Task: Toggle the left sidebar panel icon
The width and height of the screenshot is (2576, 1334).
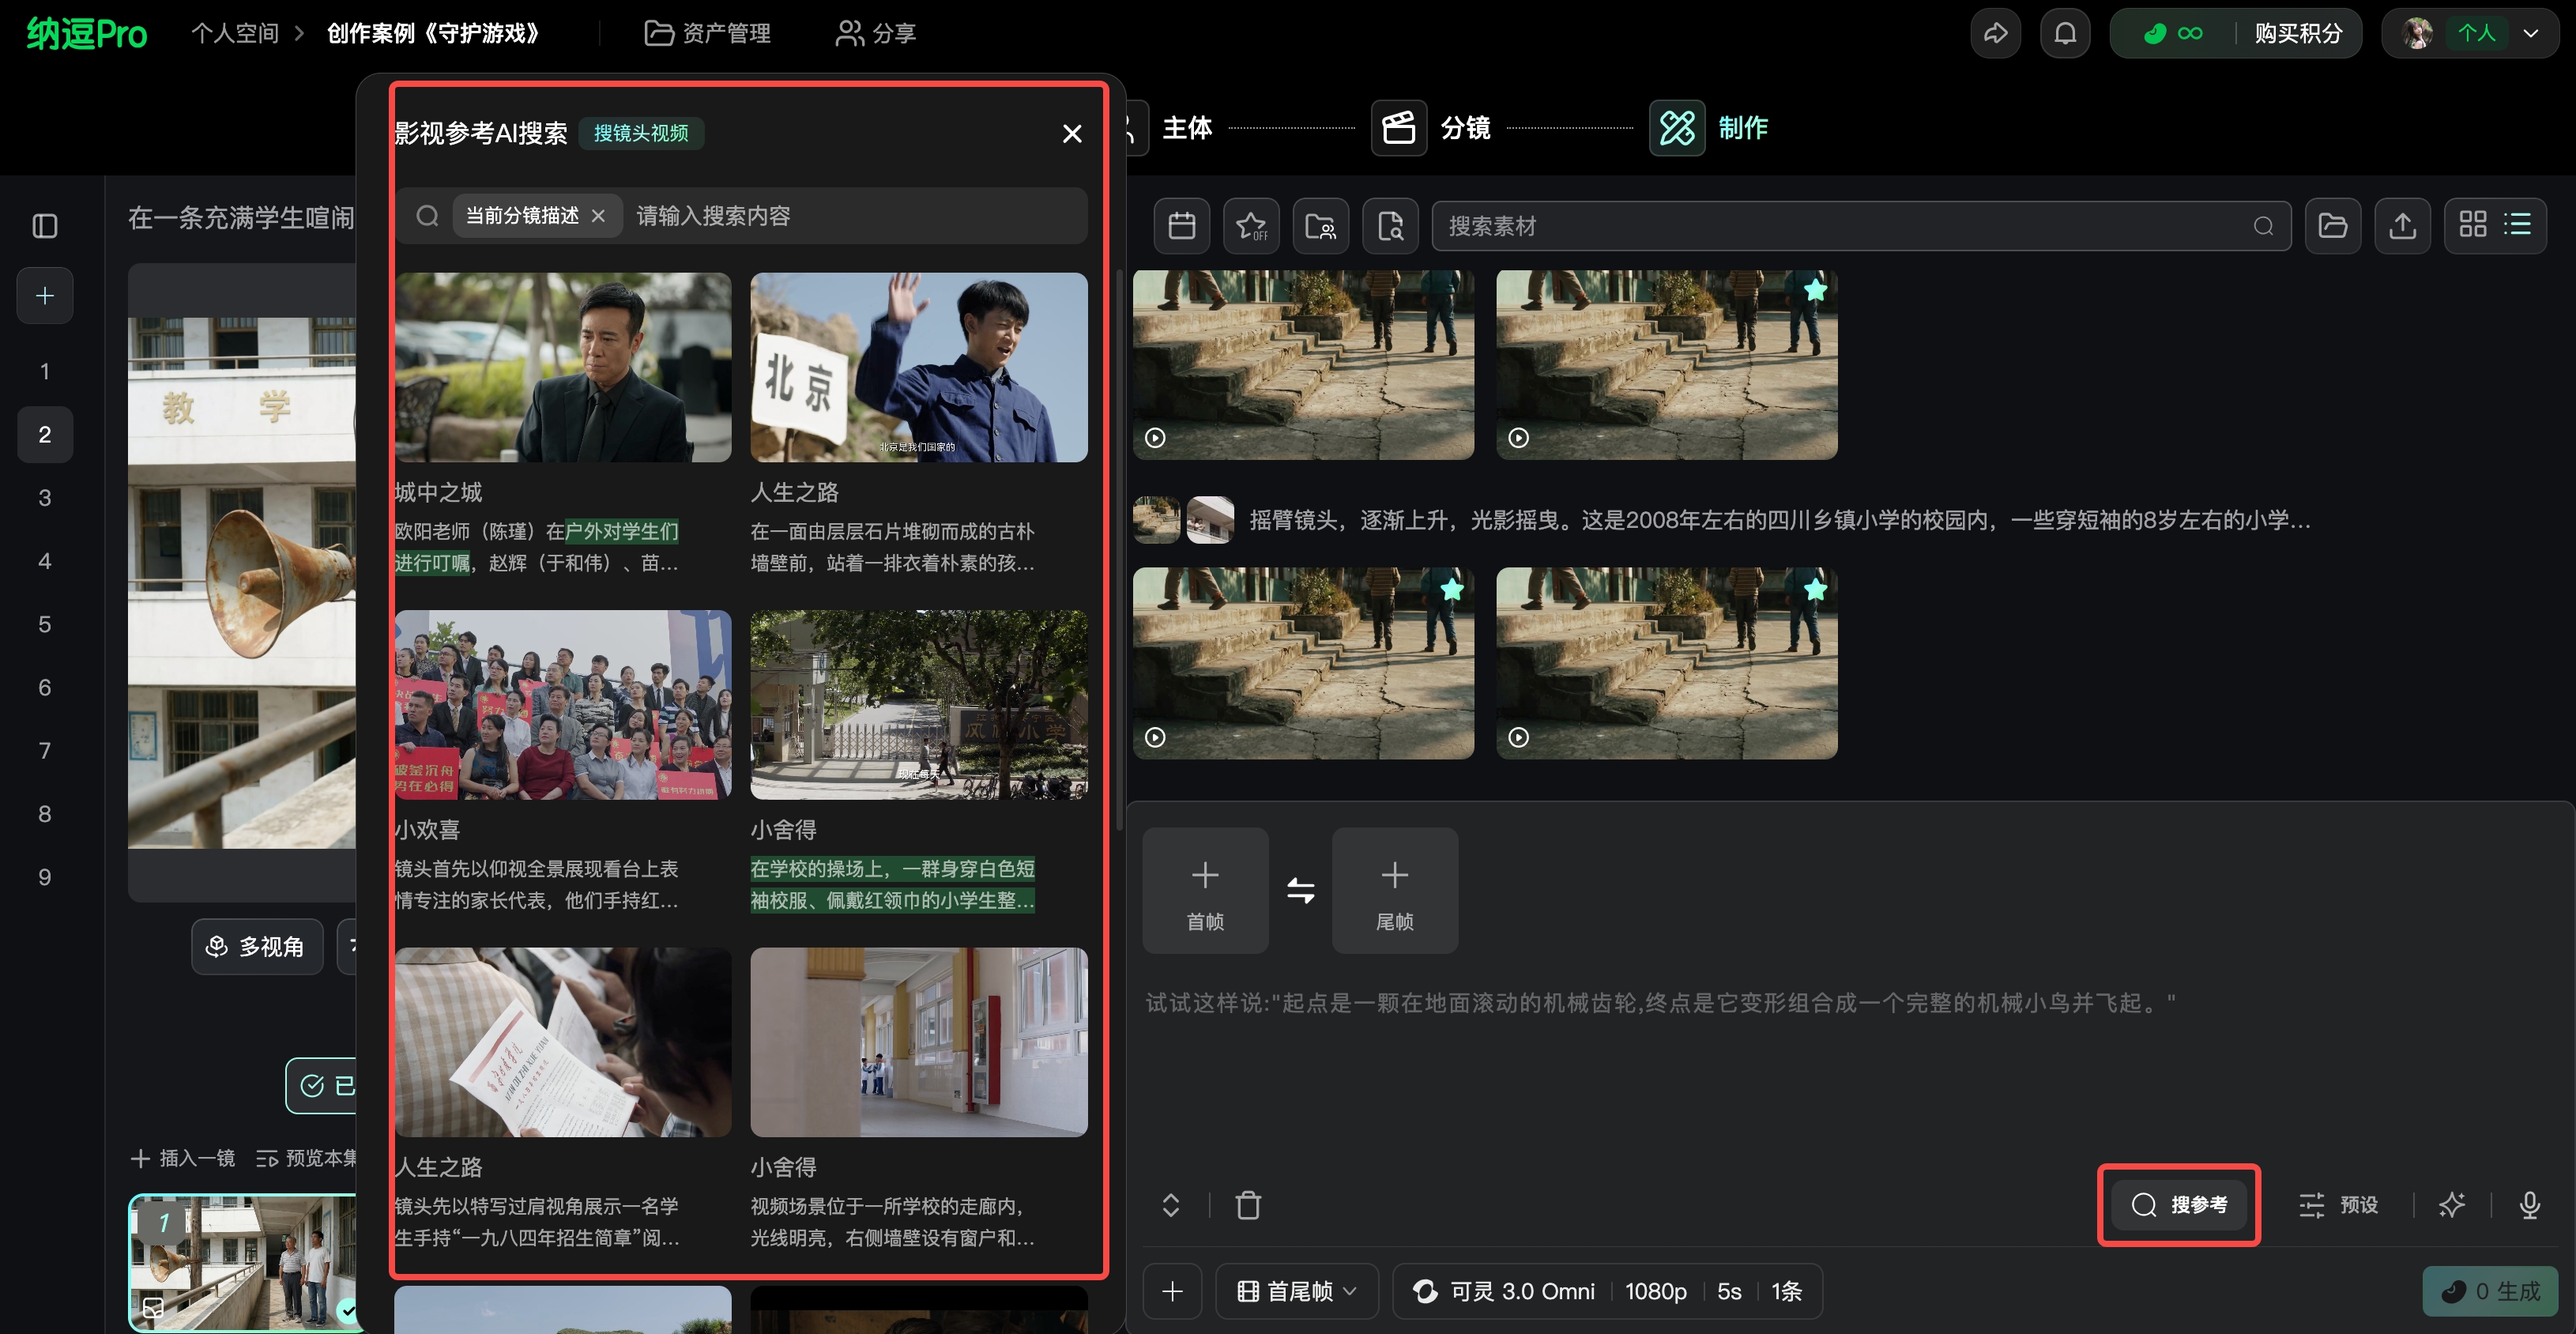Action: pos(45,225)
